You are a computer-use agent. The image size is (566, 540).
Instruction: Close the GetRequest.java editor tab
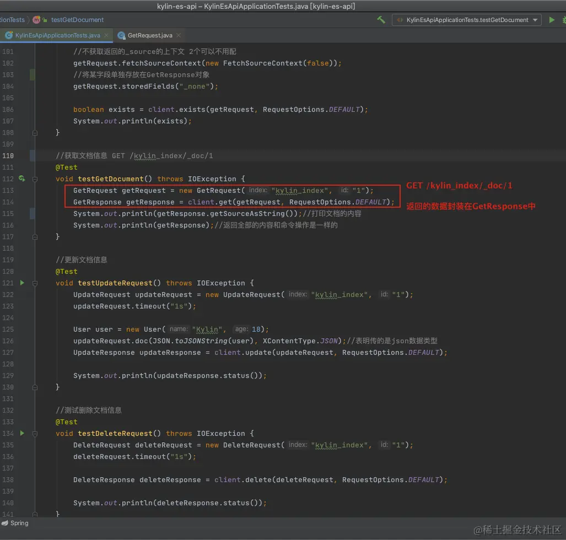[179, 35]
